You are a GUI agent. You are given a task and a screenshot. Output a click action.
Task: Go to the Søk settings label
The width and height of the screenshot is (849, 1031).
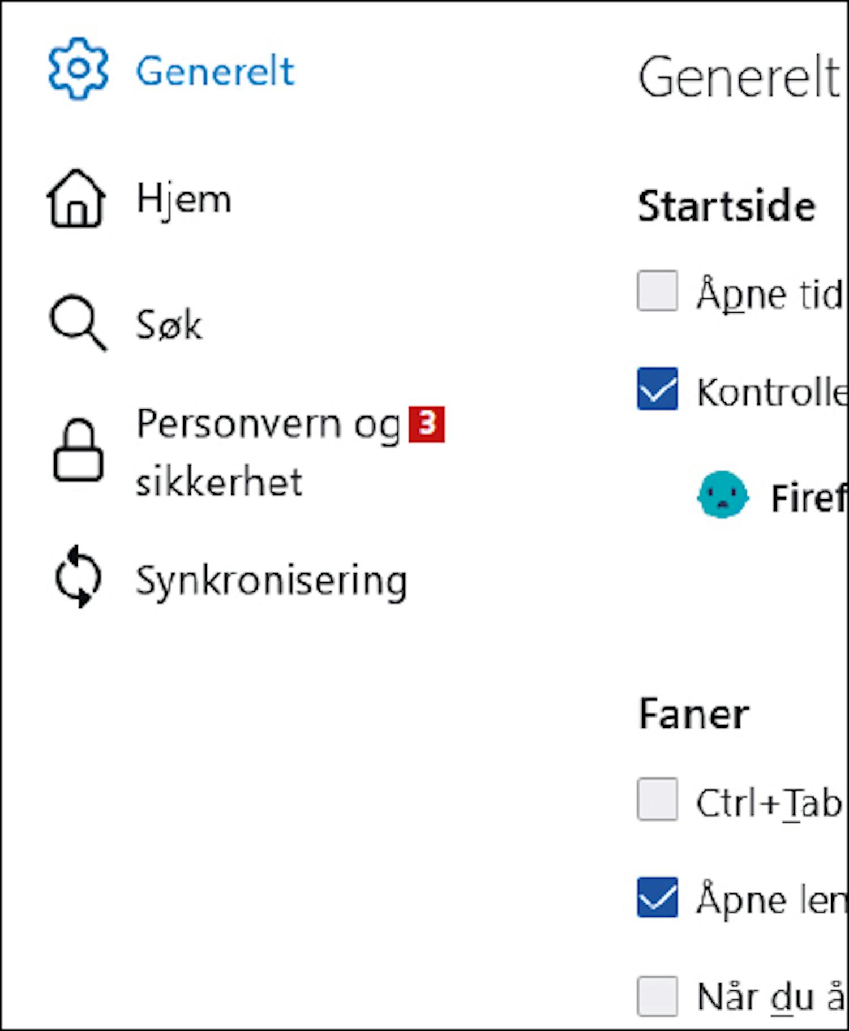pyautogui.click(x=169, y=325)
